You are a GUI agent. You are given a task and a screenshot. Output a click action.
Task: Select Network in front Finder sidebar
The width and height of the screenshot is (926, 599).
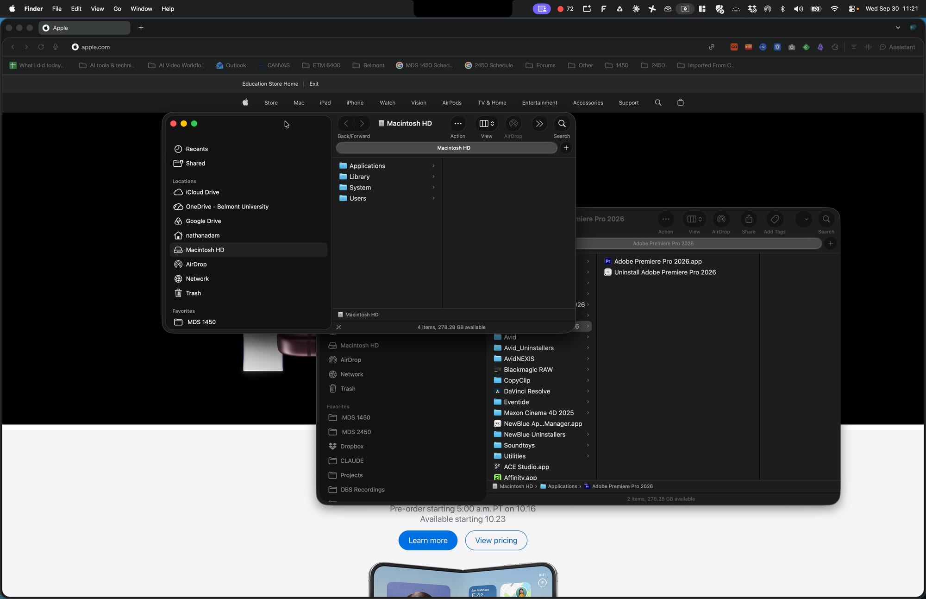(249, 278)
